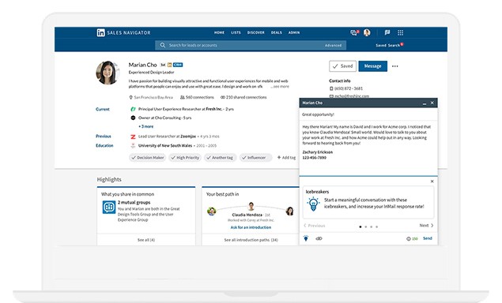Click the Message button

coord(373,66)
